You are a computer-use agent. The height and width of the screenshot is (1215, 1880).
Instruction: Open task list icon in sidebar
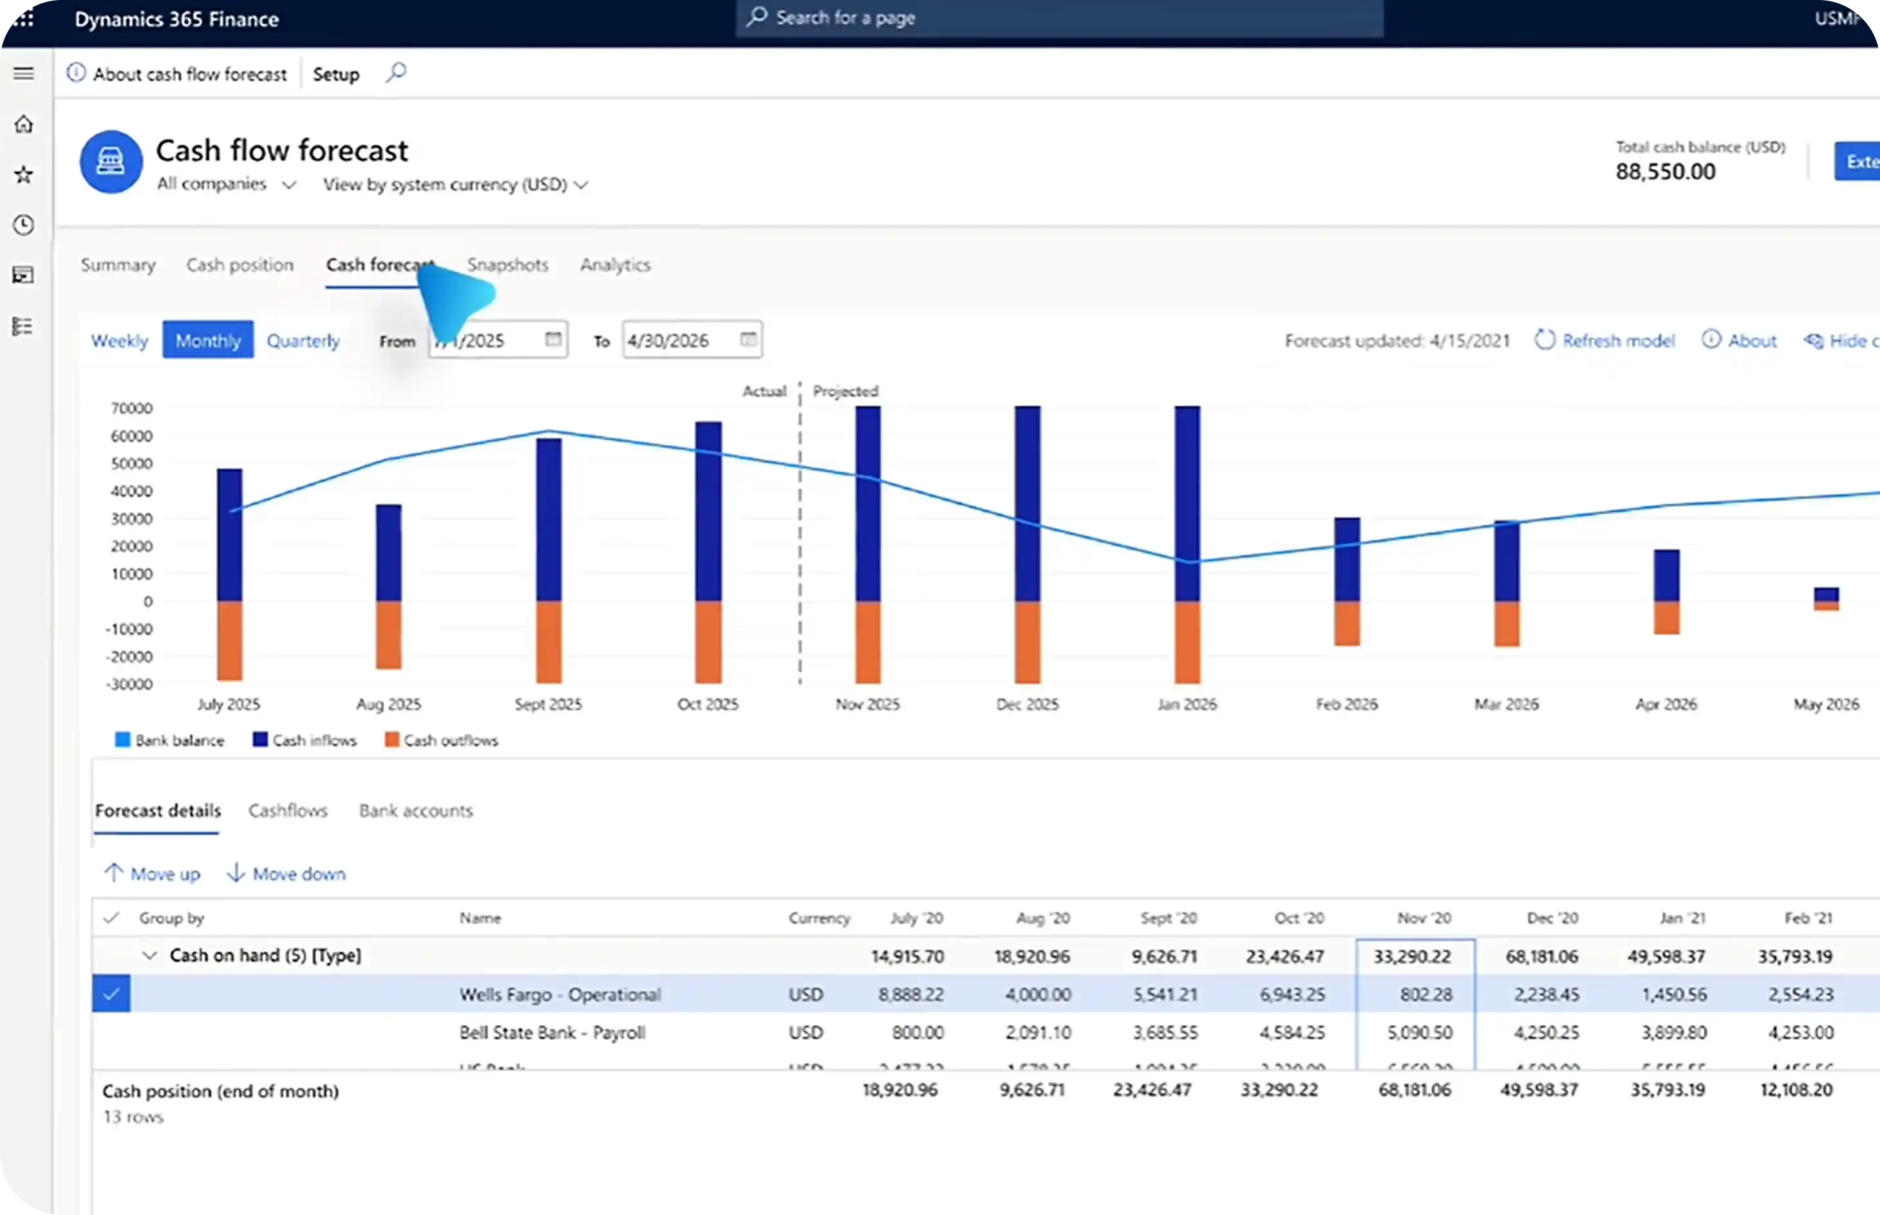pyautogui.click(x=23, y=326)
